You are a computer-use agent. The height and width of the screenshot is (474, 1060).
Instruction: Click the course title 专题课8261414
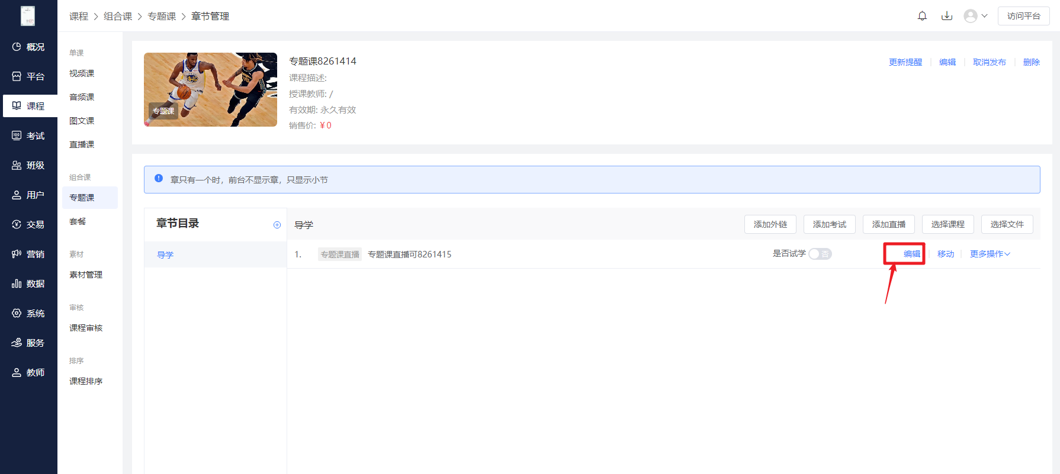pyautogui.click(x=323, y=61)
